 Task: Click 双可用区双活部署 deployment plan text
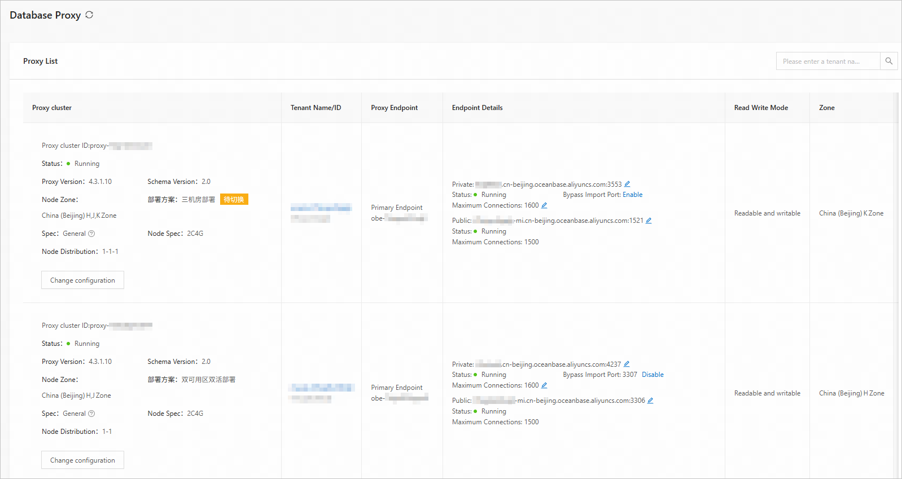[x=208, y=380]
